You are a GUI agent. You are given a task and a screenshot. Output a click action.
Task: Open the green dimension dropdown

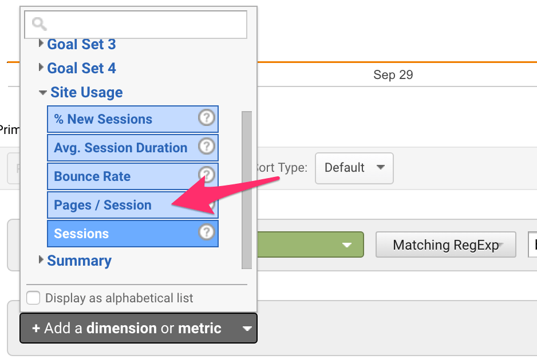pyautogui.click(x=310, y=244)
